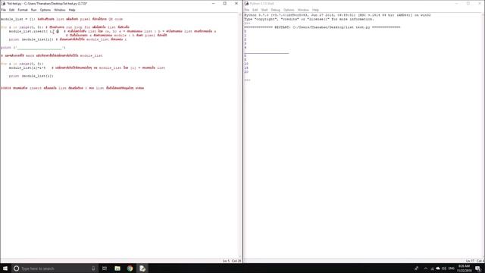Open Options menu in Python Shell window

pyautogui.click(x=289, y=10)
